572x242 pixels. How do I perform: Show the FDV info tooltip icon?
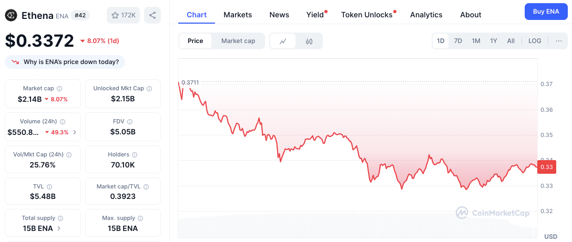click(130, 122)
